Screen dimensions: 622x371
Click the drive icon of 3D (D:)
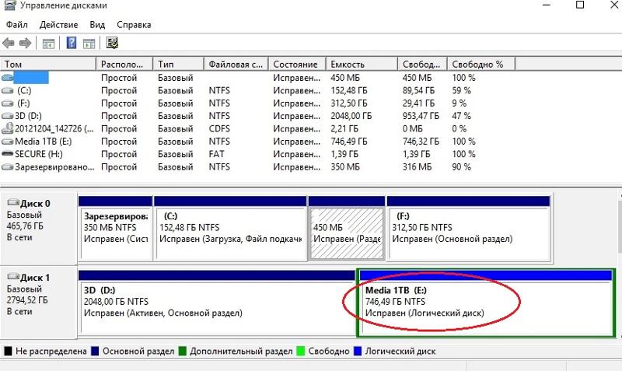tap(8, 116)
